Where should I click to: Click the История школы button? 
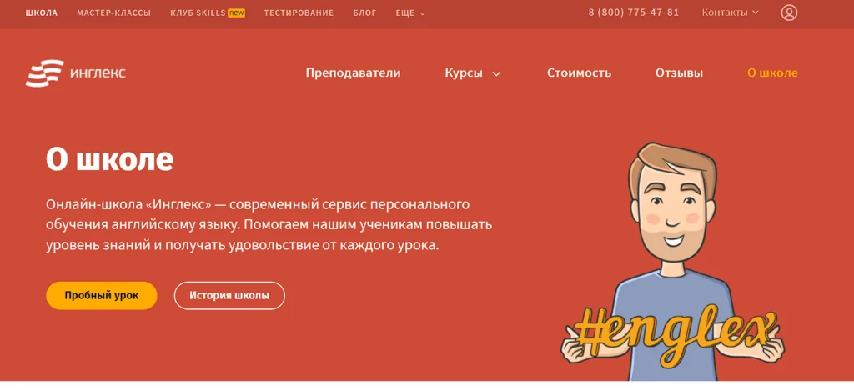[229, 296]
